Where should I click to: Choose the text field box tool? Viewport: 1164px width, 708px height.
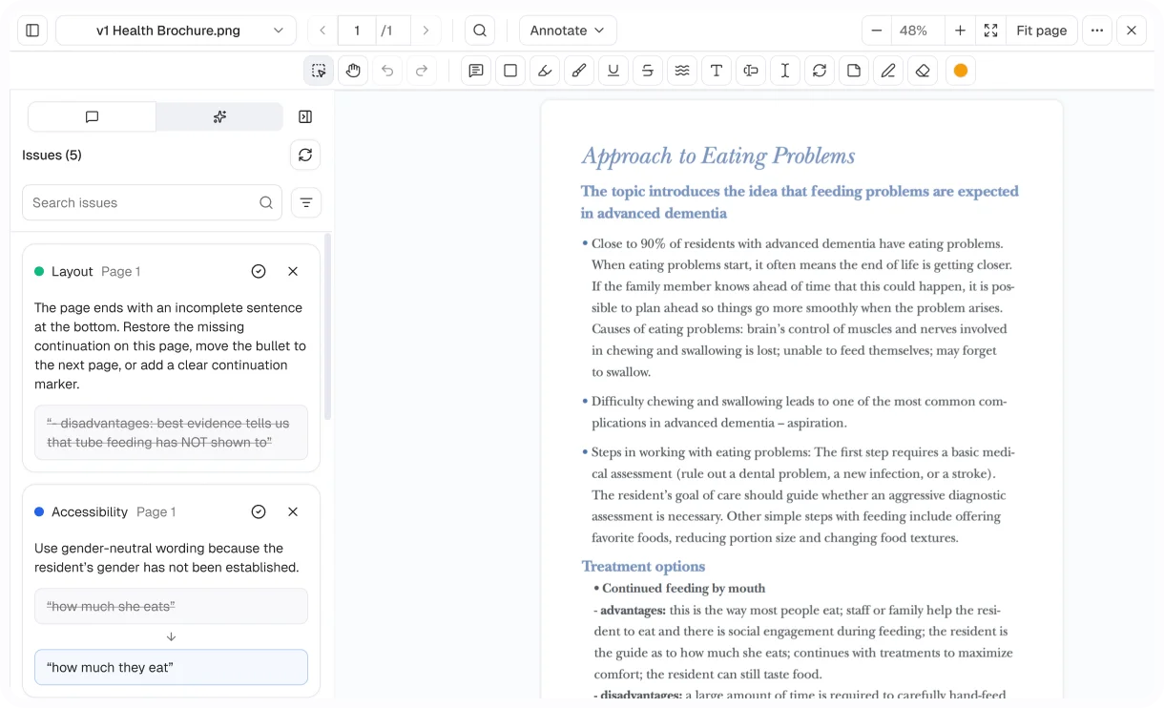tap(751, 71)
